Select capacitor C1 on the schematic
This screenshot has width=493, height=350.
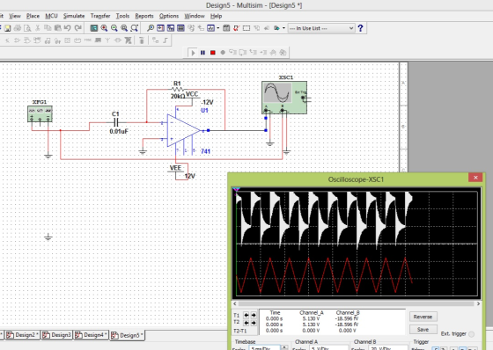pyautogui.click(x=116, y=122)
